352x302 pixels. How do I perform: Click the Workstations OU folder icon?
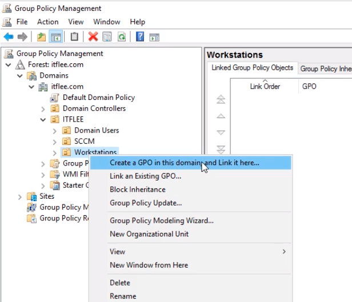tap(66, 152)
